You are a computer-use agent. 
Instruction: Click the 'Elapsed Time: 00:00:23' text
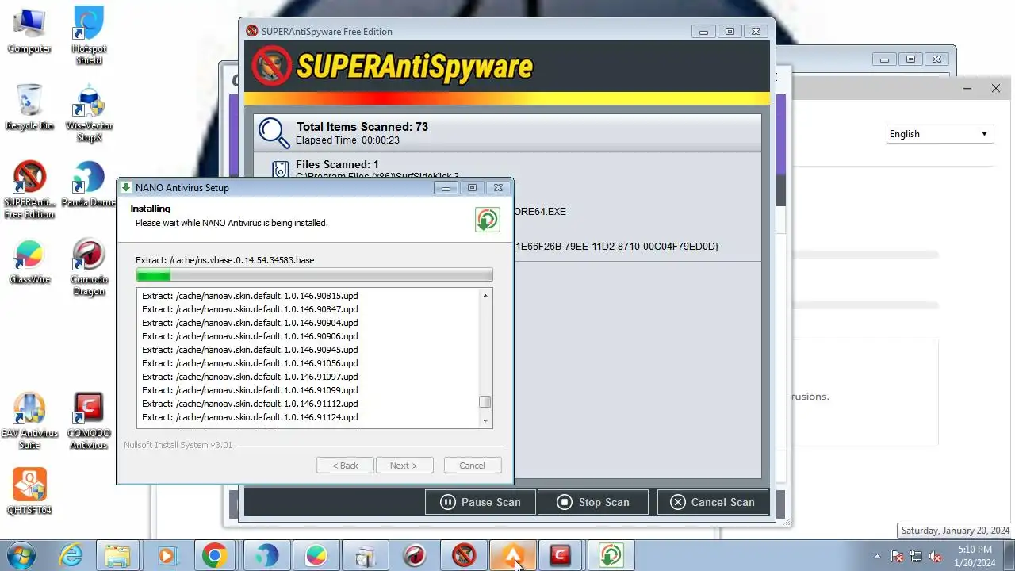click(x=347, y=140)
